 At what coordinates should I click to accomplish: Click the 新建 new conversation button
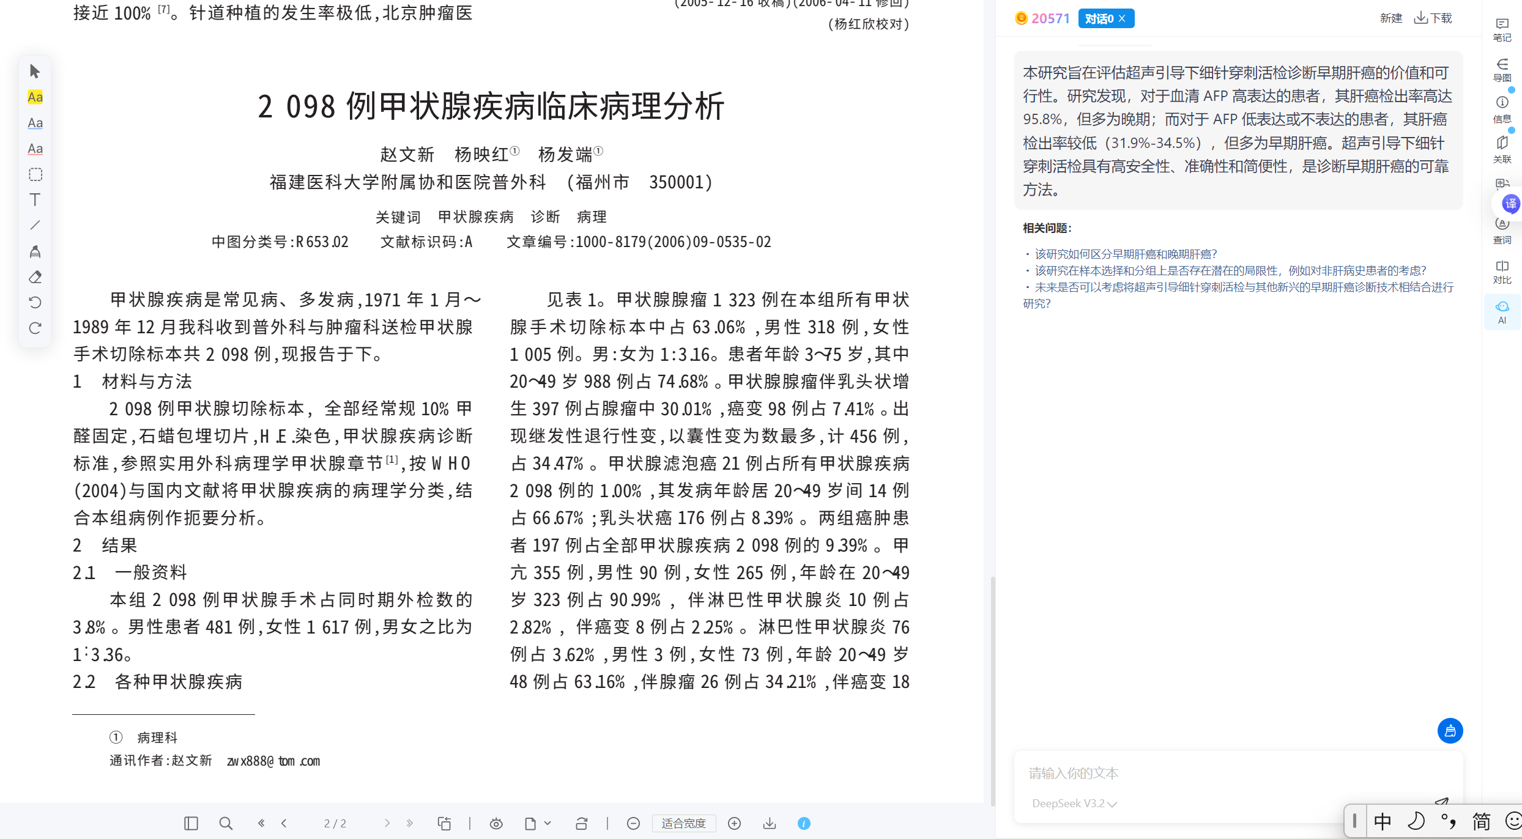1390,18
